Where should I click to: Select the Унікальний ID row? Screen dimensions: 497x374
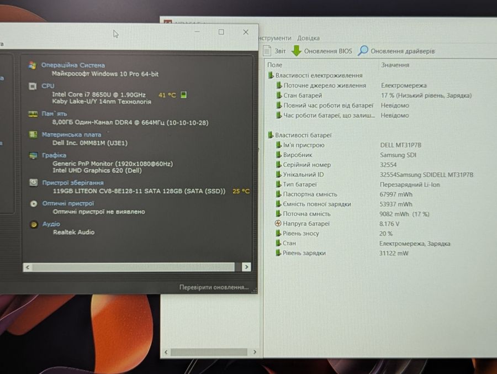click(374, 175)
